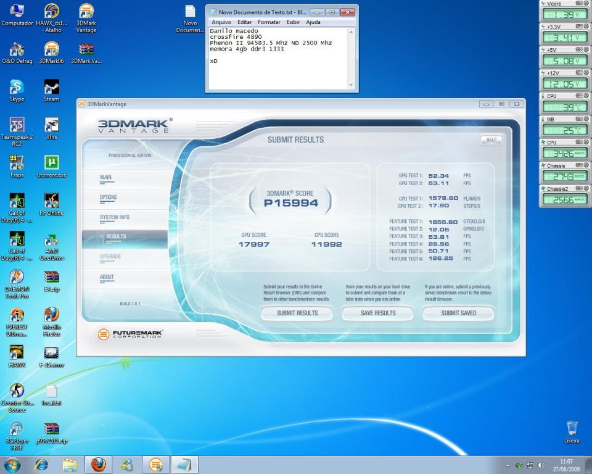Open the HAWX game icon

(x=17, y=357)
